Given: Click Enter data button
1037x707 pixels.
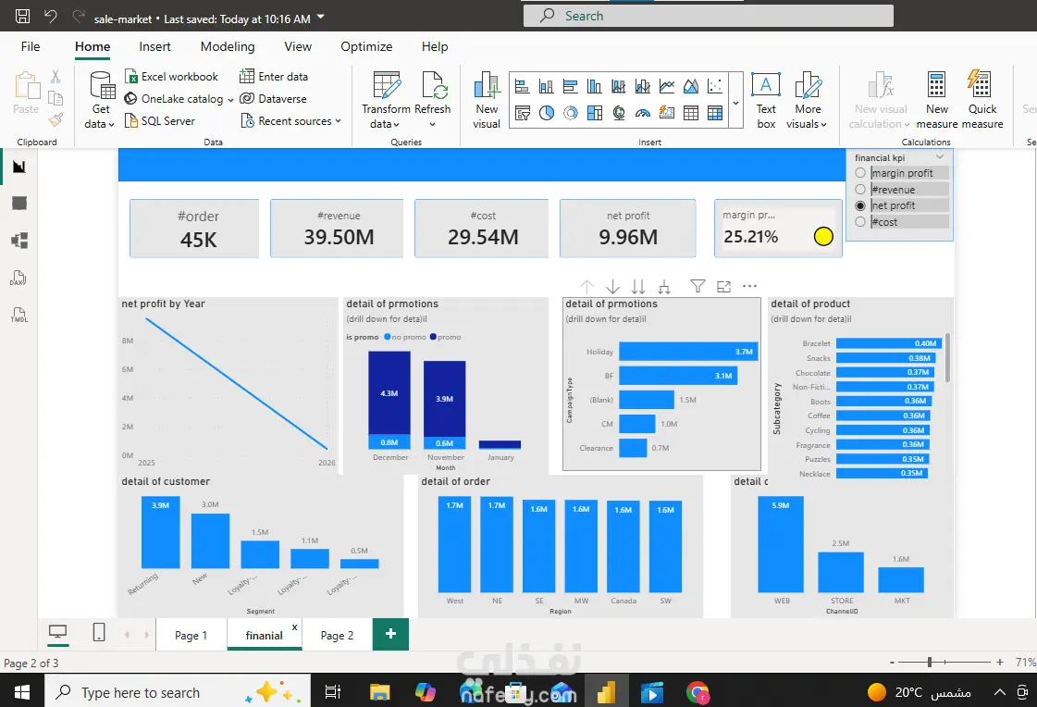Looking at the screenshot, I should point(274,77).
